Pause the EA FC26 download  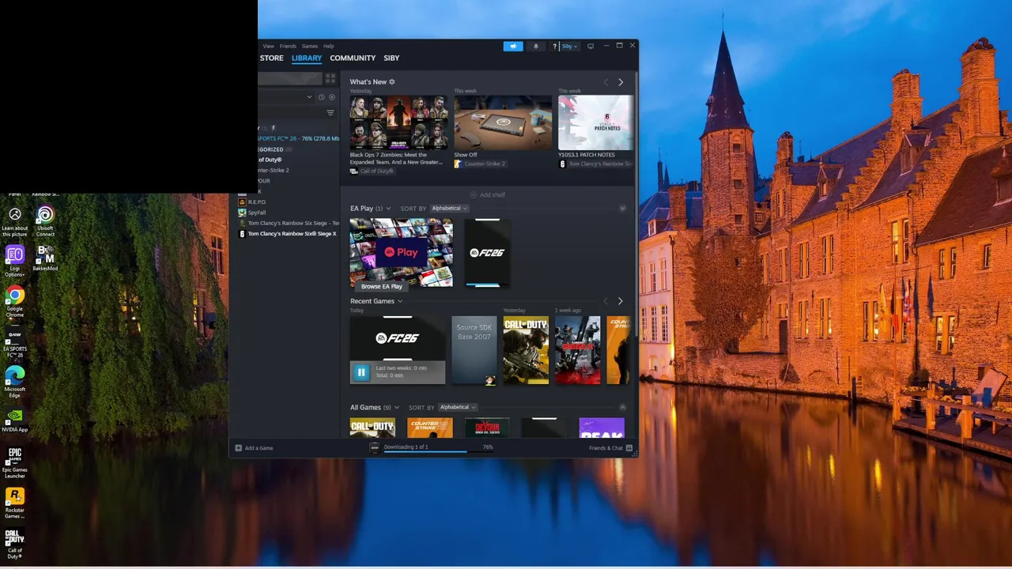tap(361, 372)
